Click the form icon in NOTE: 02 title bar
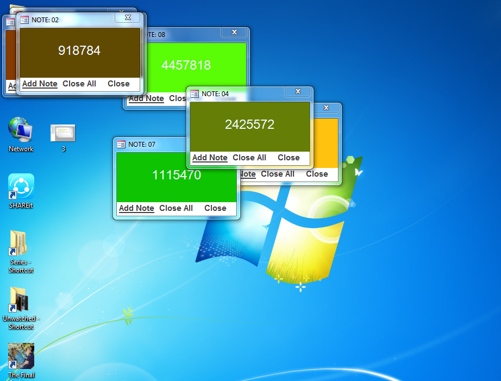The height and width of the screenshot is (381, 501). point(24,20)
